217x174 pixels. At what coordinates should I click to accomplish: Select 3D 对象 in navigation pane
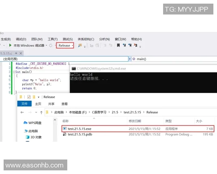coord(34,137)
